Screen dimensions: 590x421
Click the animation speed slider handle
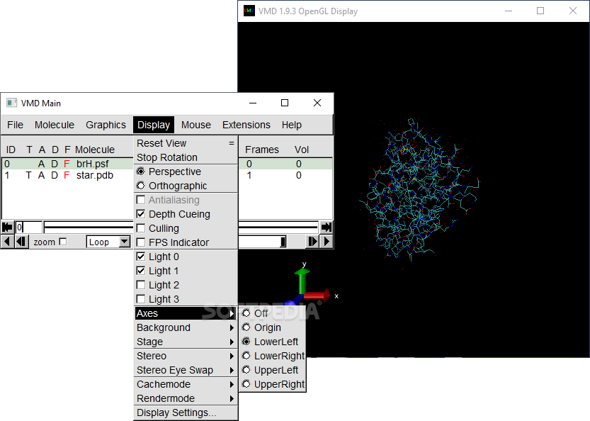(x=283, y=242)
